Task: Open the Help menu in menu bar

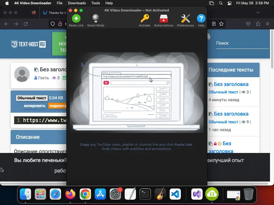Action: tap(109, 3)
